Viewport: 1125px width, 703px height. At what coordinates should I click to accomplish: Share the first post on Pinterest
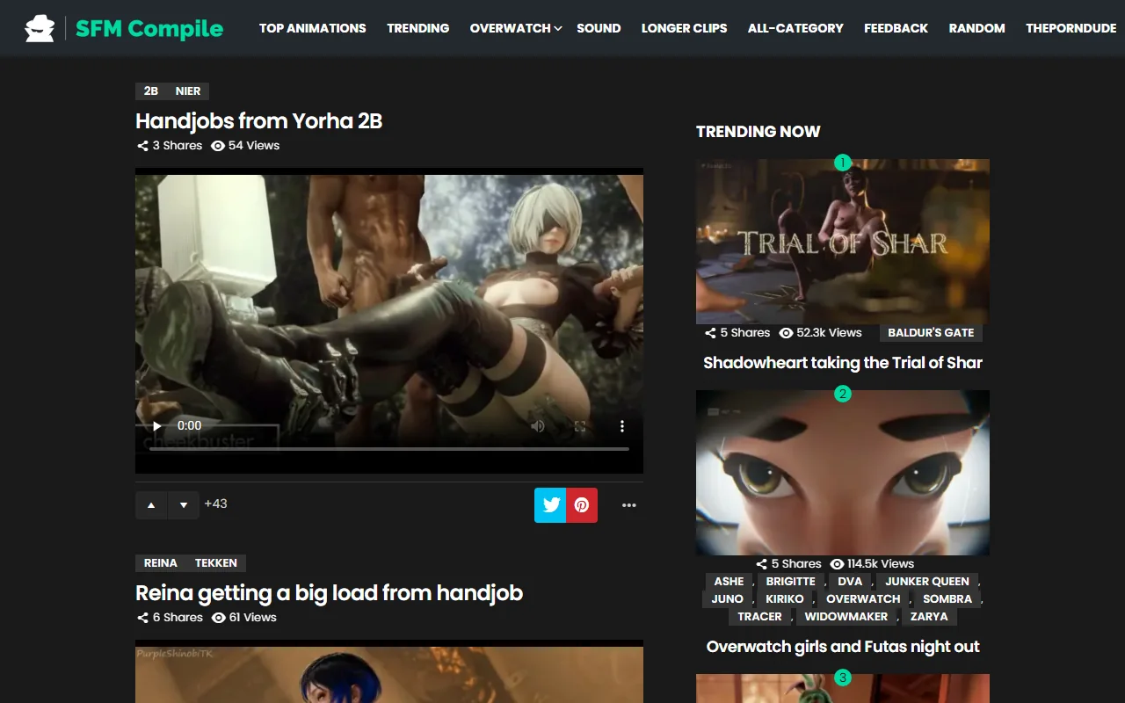(x=582, y=505)
